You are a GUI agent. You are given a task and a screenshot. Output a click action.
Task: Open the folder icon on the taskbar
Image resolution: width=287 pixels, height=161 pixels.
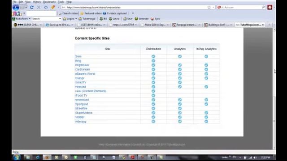[x=28, y=157]
